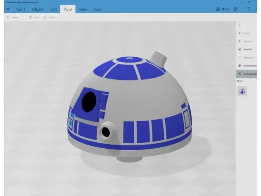Choose the Material paint tool
The image size is (261, 196).
point(13,17)
